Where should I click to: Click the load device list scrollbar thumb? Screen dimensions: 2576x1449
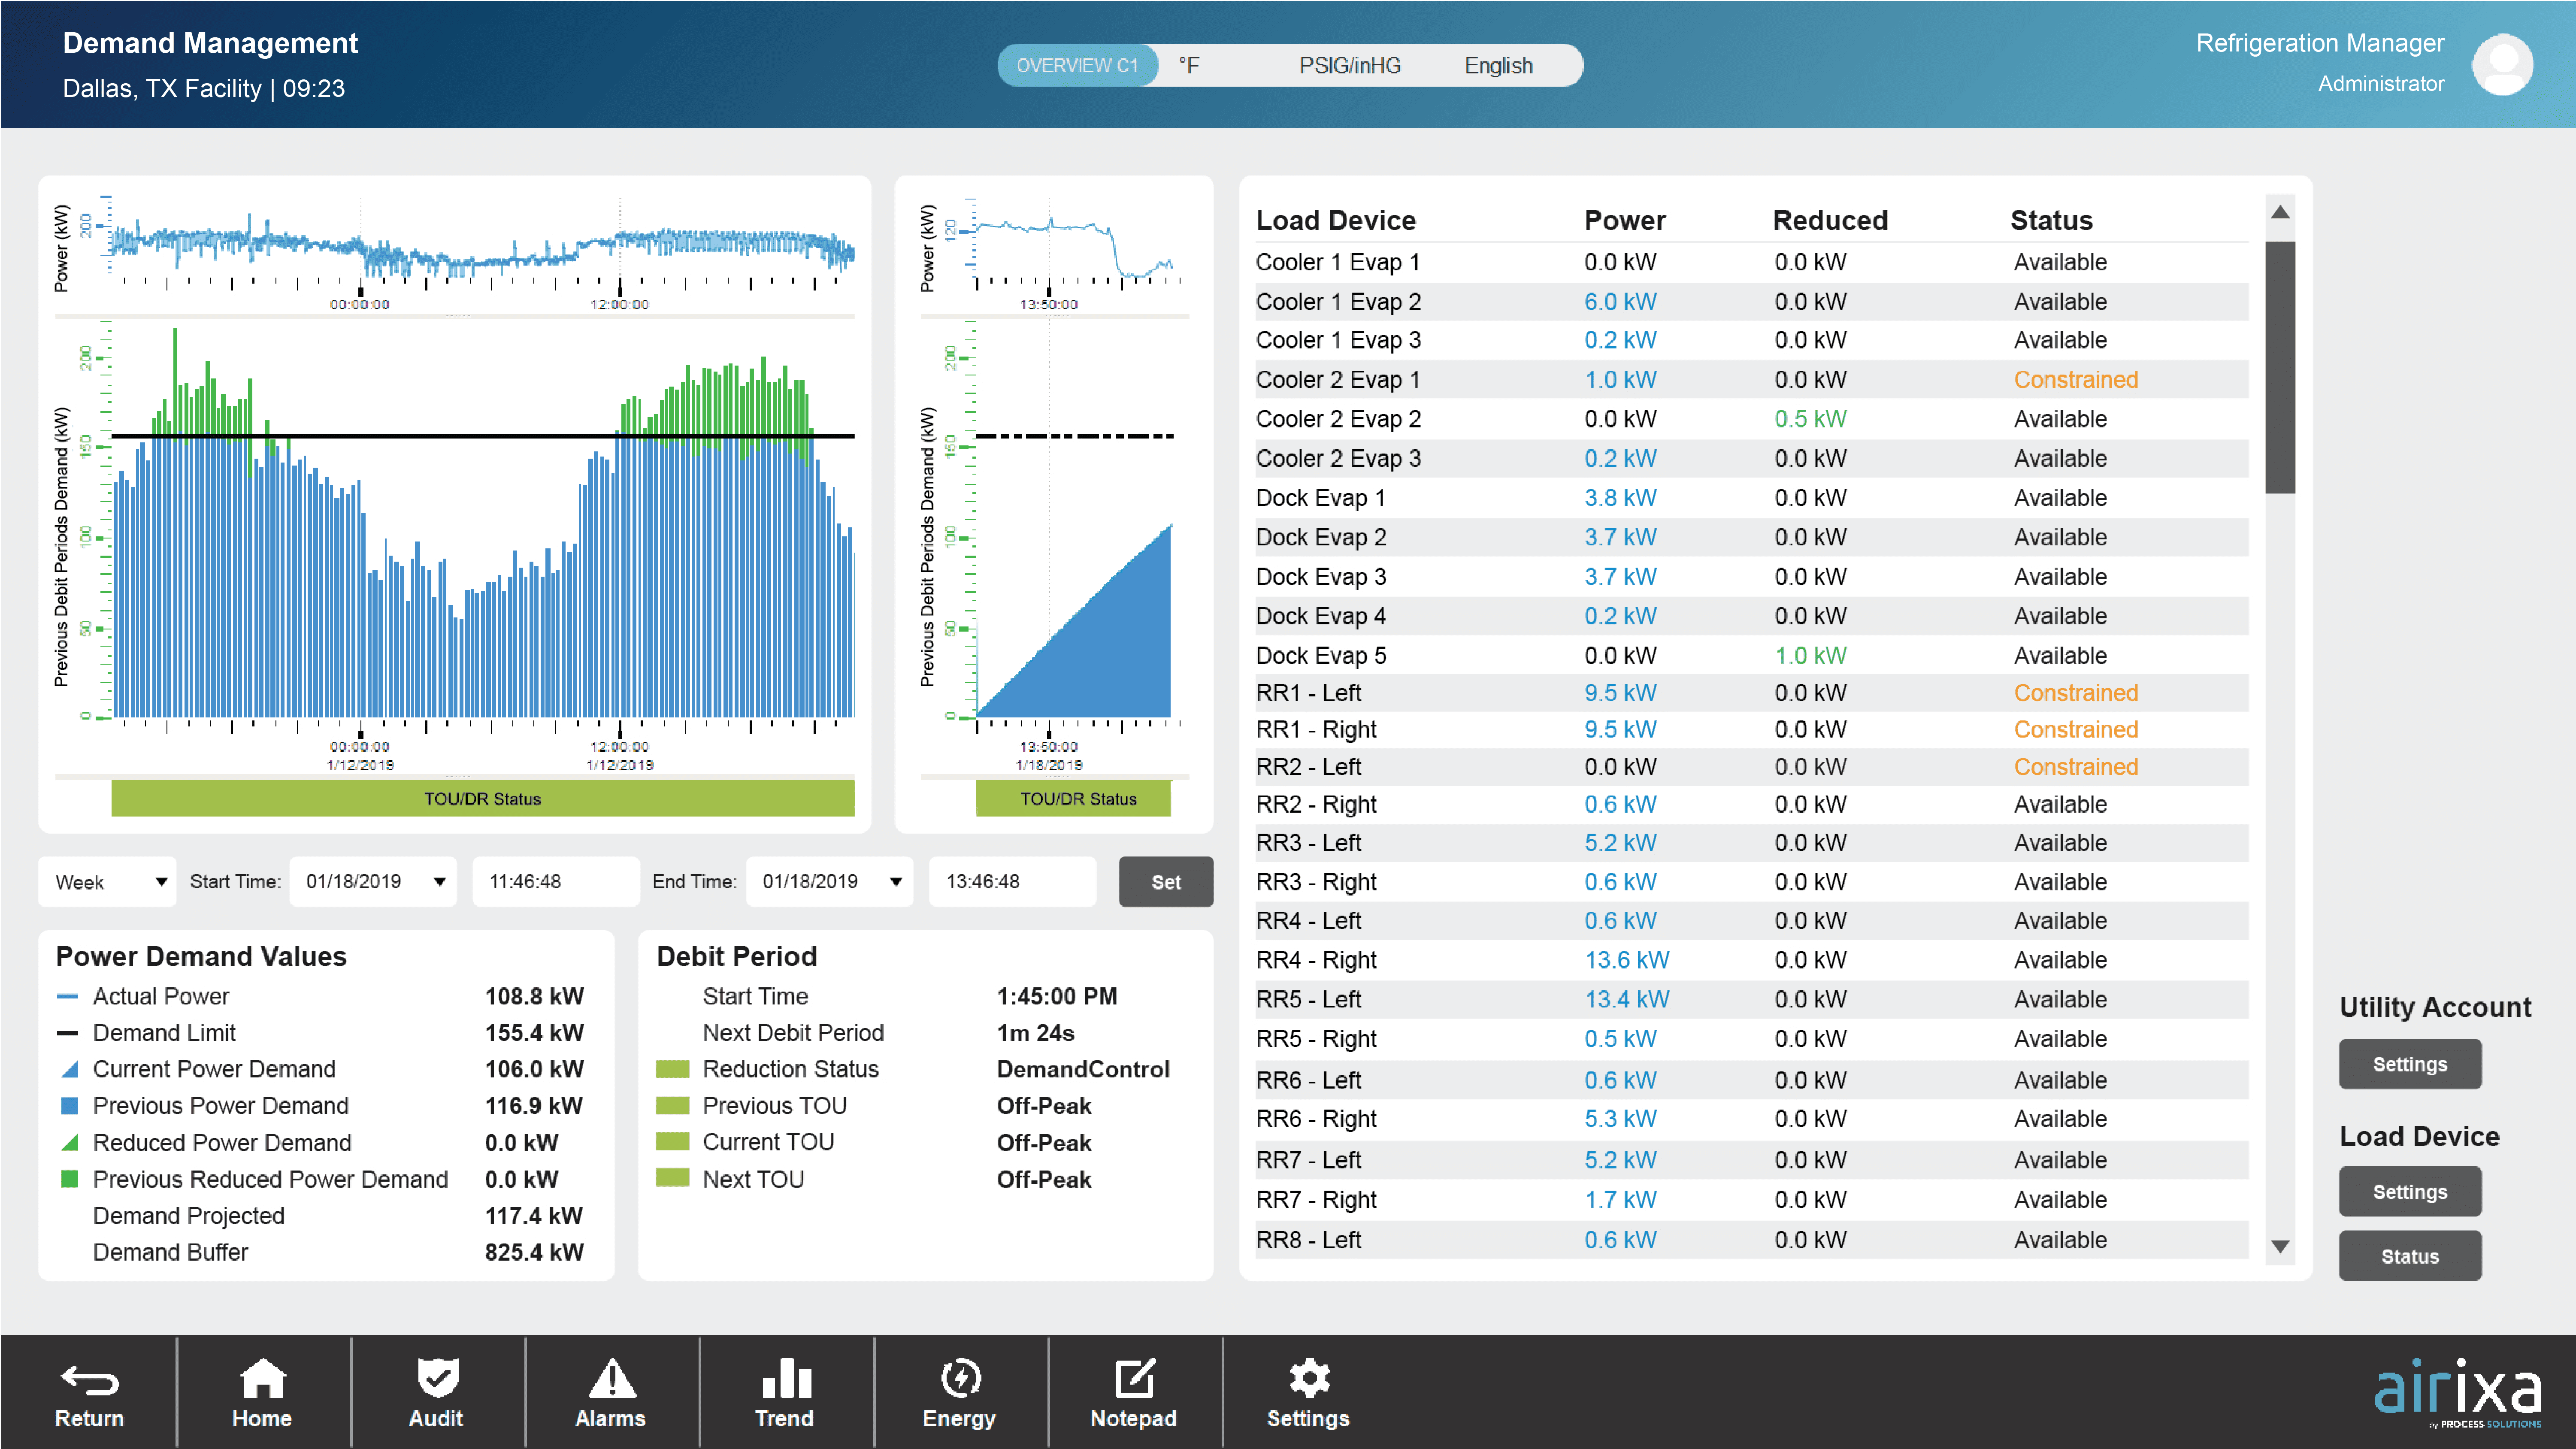[2280, 367]
